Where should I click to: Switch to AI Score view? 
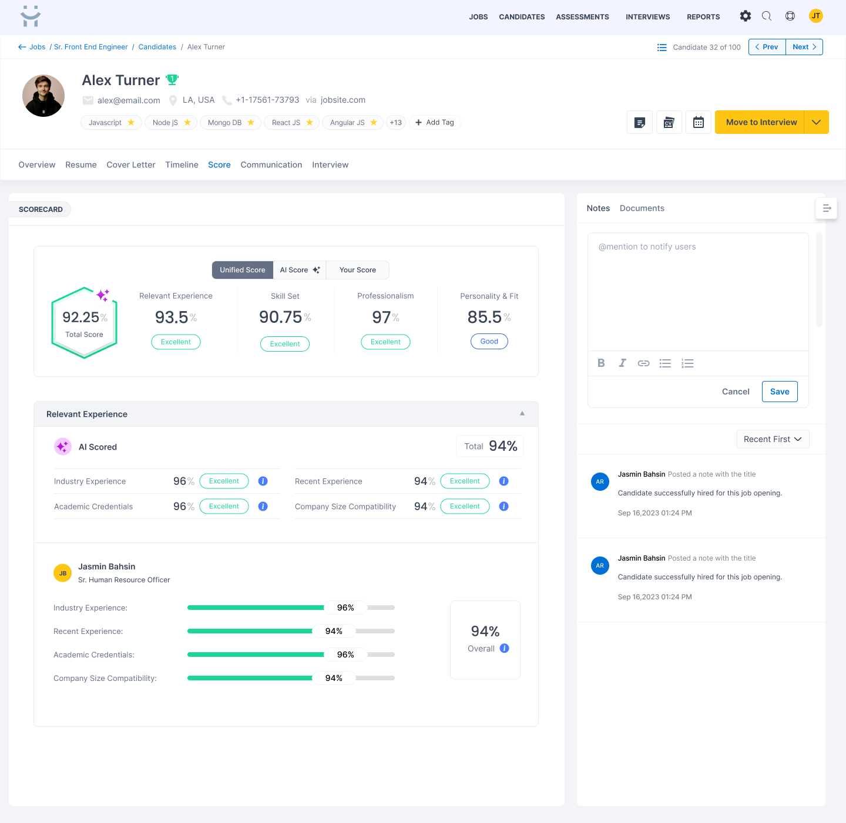299,270
